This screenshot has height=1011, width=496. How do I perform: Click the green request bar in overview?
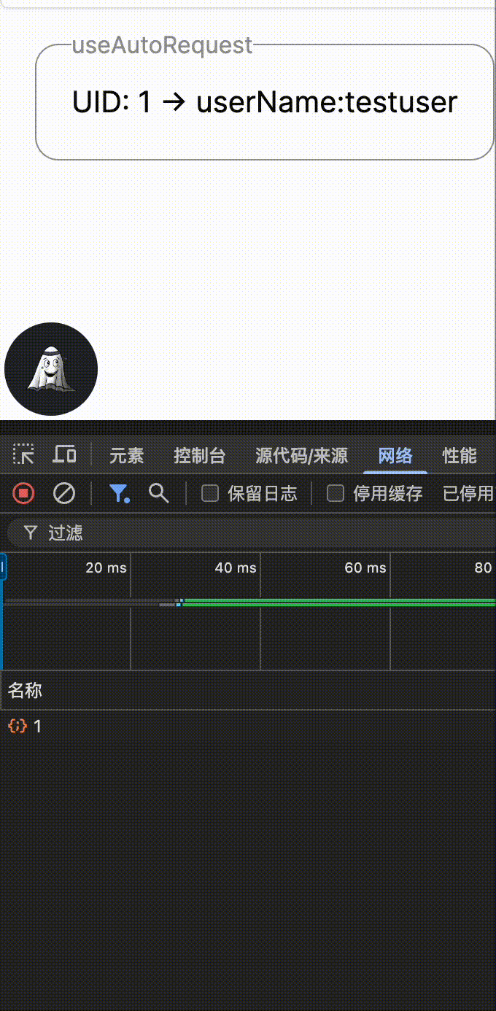click(339, 603)
